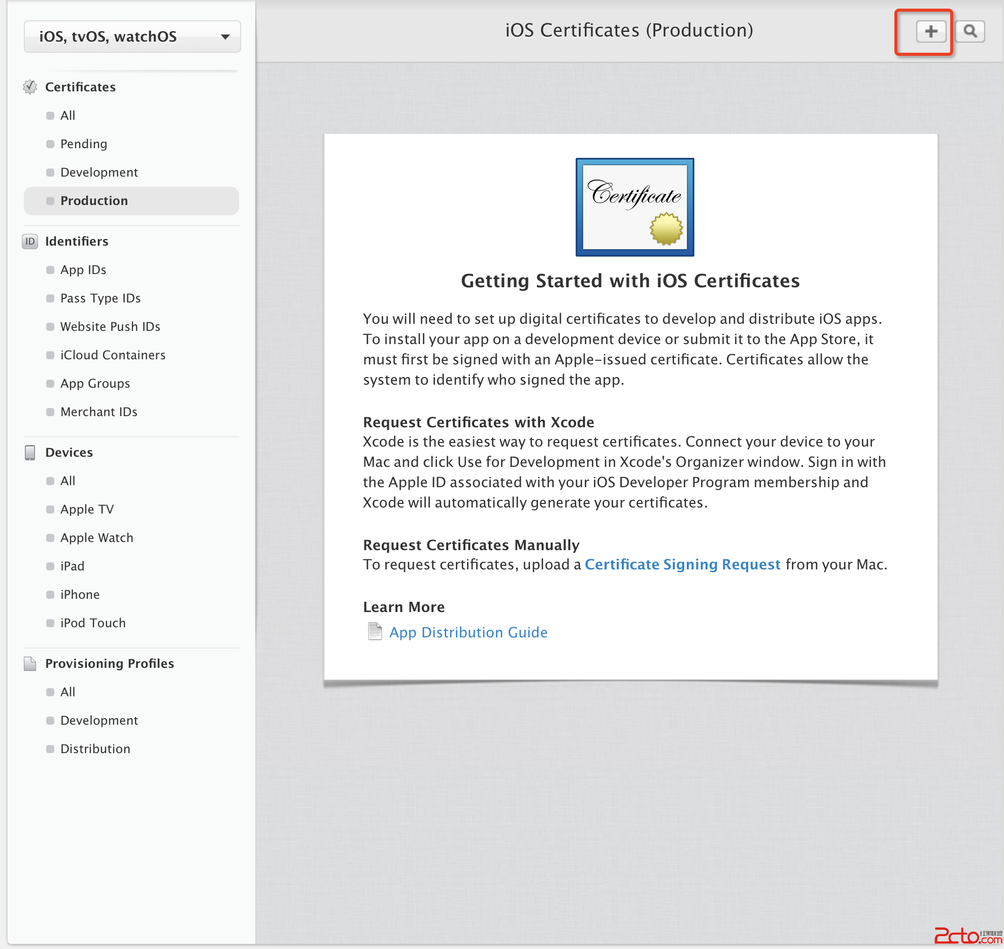Click the Devices section device icon
1004x949 pixels.
30,452
